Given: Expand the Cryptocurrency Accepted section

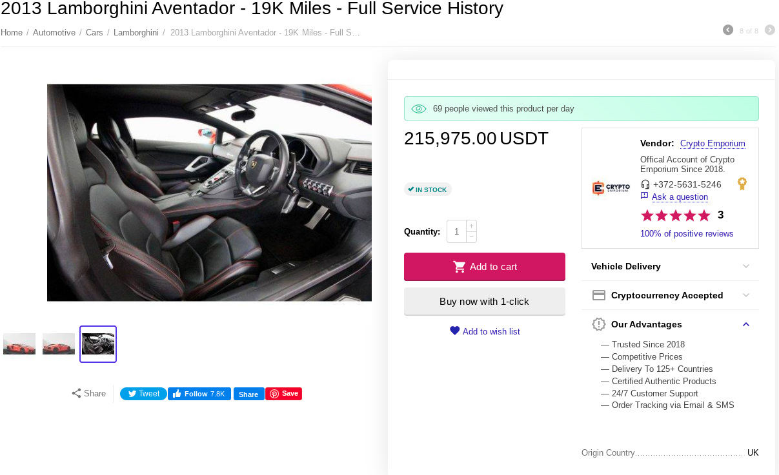Looking at the screenshot, I should pos(670,295).
